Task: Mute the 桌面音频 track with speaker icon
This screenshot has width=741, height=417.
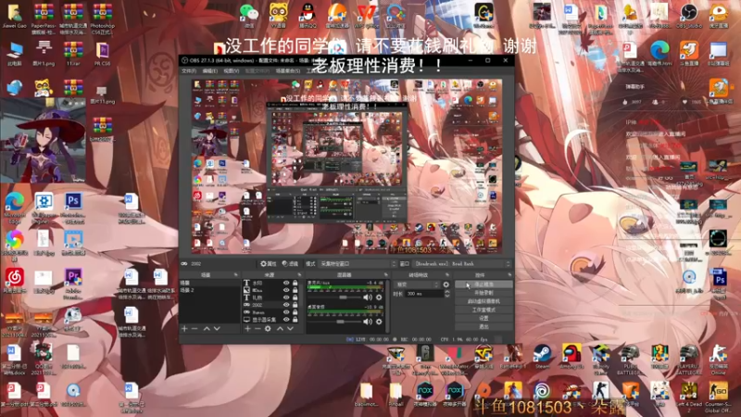Action: click(367, 322)
